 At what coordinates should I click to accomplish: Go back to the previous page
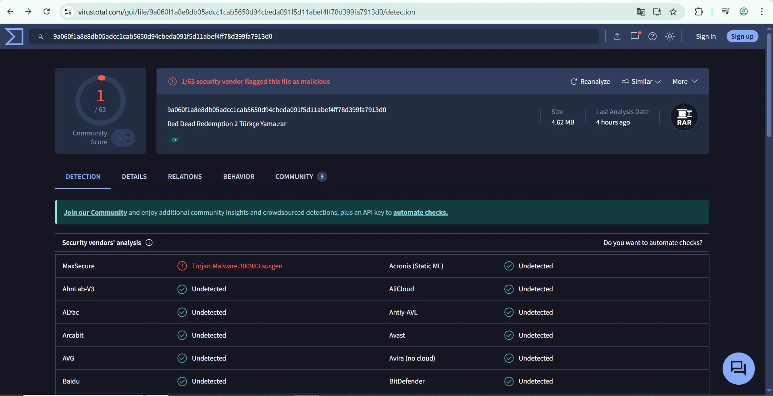tap(10, 12)
